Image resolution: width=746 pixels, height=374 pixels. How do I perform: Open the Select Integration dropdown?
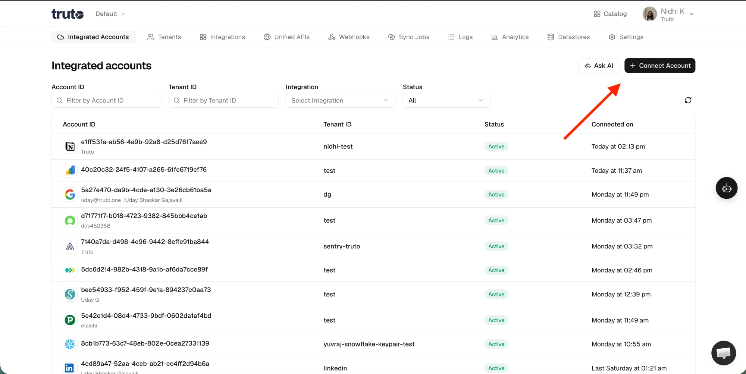point(340,100)
